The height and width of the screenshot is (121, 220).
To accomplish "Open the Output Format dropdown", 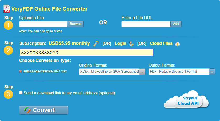I will (x=182, y=71).
